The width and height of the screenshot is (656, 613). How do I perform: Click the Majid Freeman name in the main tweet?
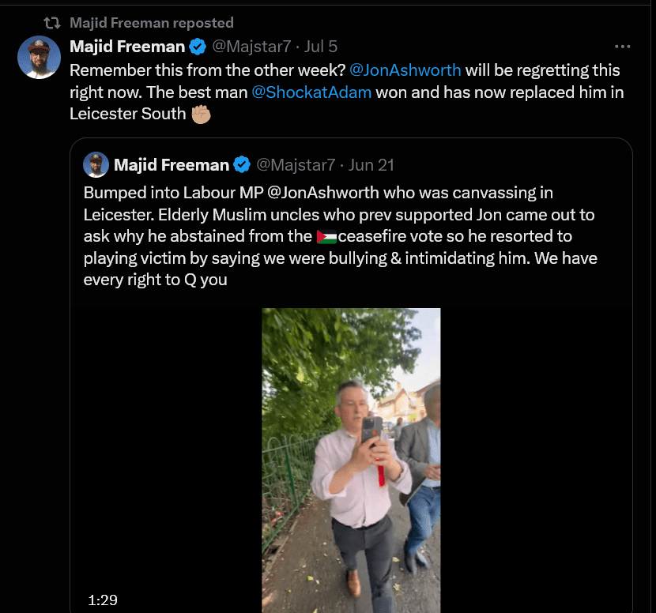[126, 47]
